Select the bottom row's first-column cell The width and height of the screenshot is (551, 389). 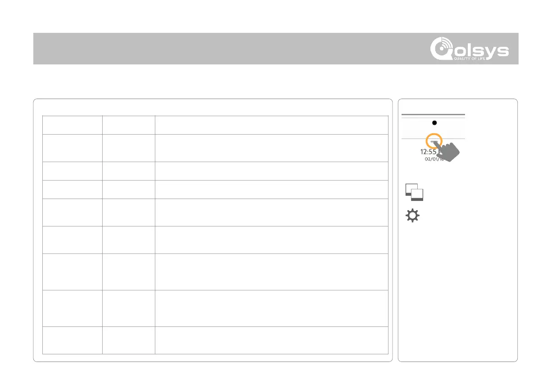point(72,340)
